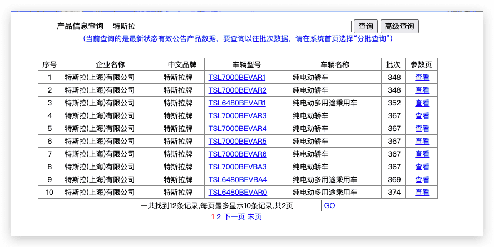Open vehicle model TSL6480BEVAR0 link
The height and width of the screenshot is (247, 494).
click(237, 193)
